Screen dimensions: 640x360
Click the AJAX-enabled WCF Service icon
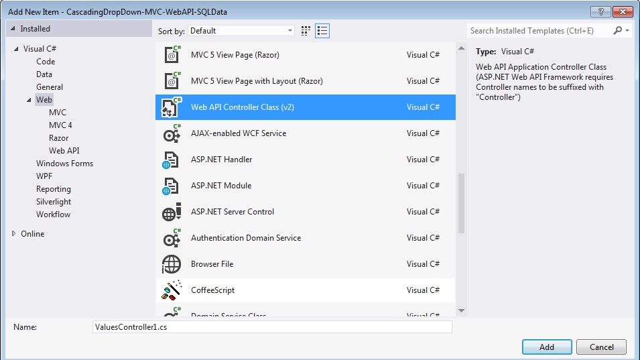tap(172, 133)
